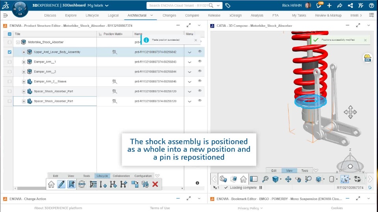Close the Positions successfully modified notification
The image size is (378, 212).
tap(365, 40)
